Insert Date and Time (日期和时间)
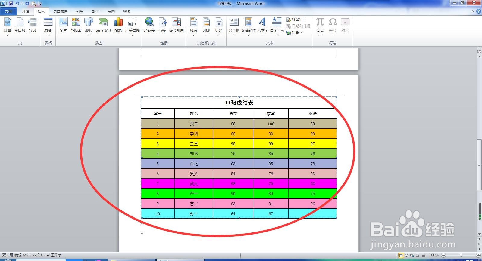Viewport: 482px width, 261px height. coord(298,26)
